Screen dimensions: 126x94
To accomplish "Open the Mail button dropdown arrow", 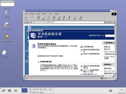I will pos(77,18).
